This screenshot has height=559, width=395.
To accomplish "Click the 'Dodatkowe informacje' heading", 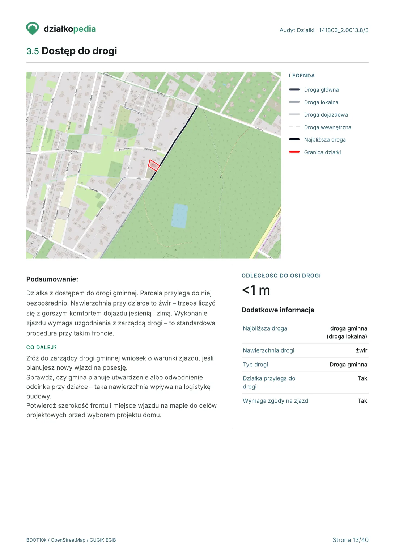I will click(x=278, y=310).
